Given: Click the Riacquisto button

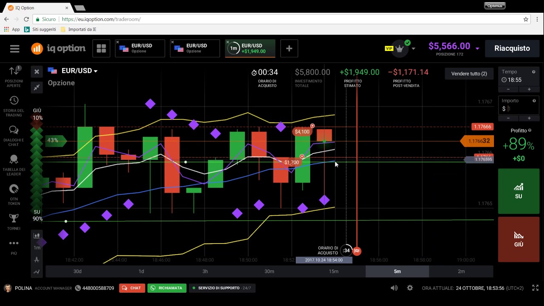Looking at the screenshot, I should [x=512, y=48].
